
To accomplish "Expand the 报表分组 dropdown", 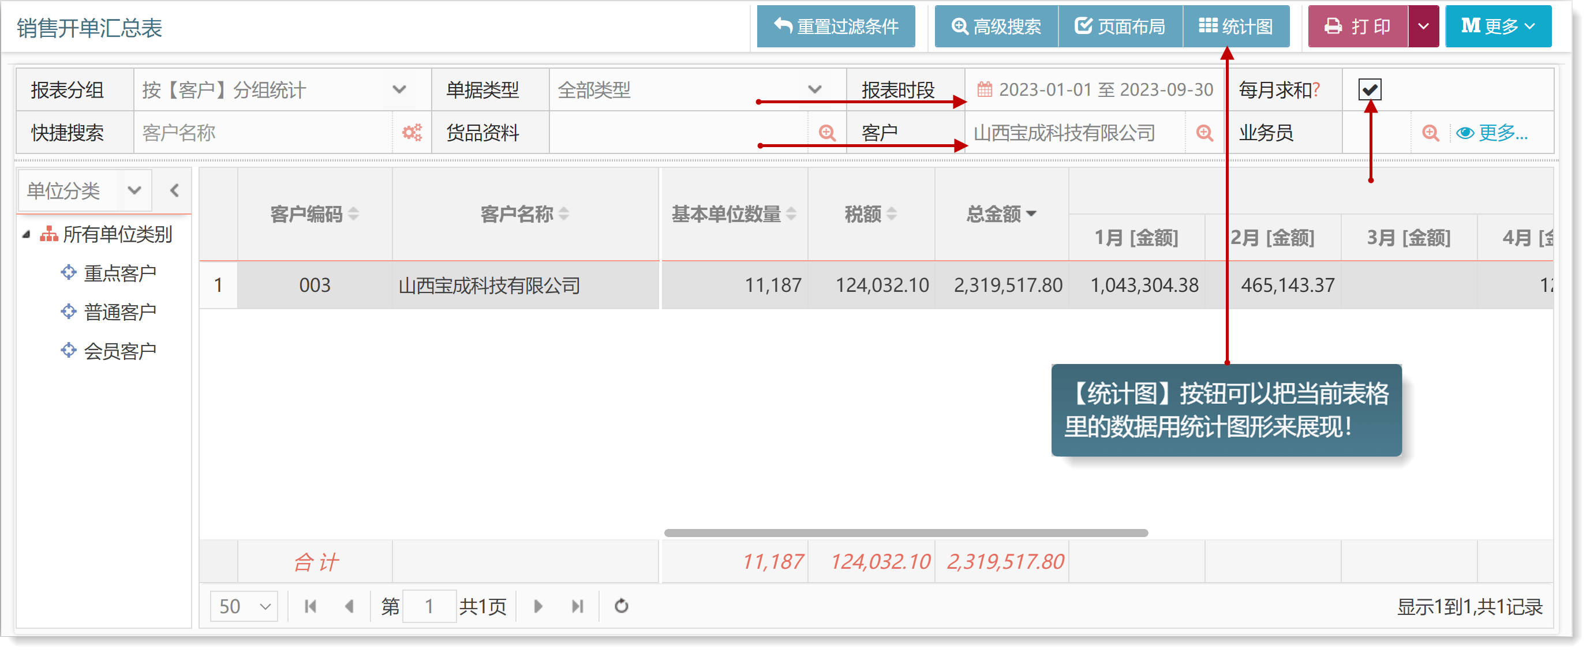I will tap(399, 89).
